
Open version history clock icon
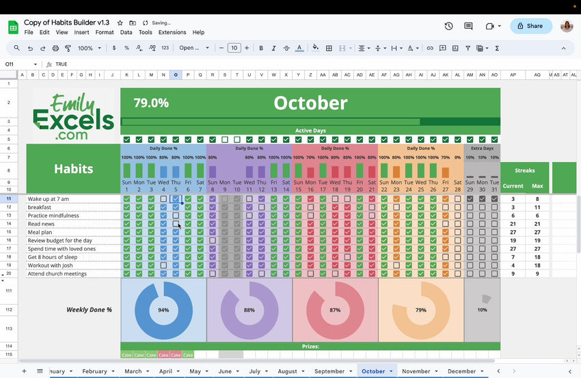tap(448, 26)
